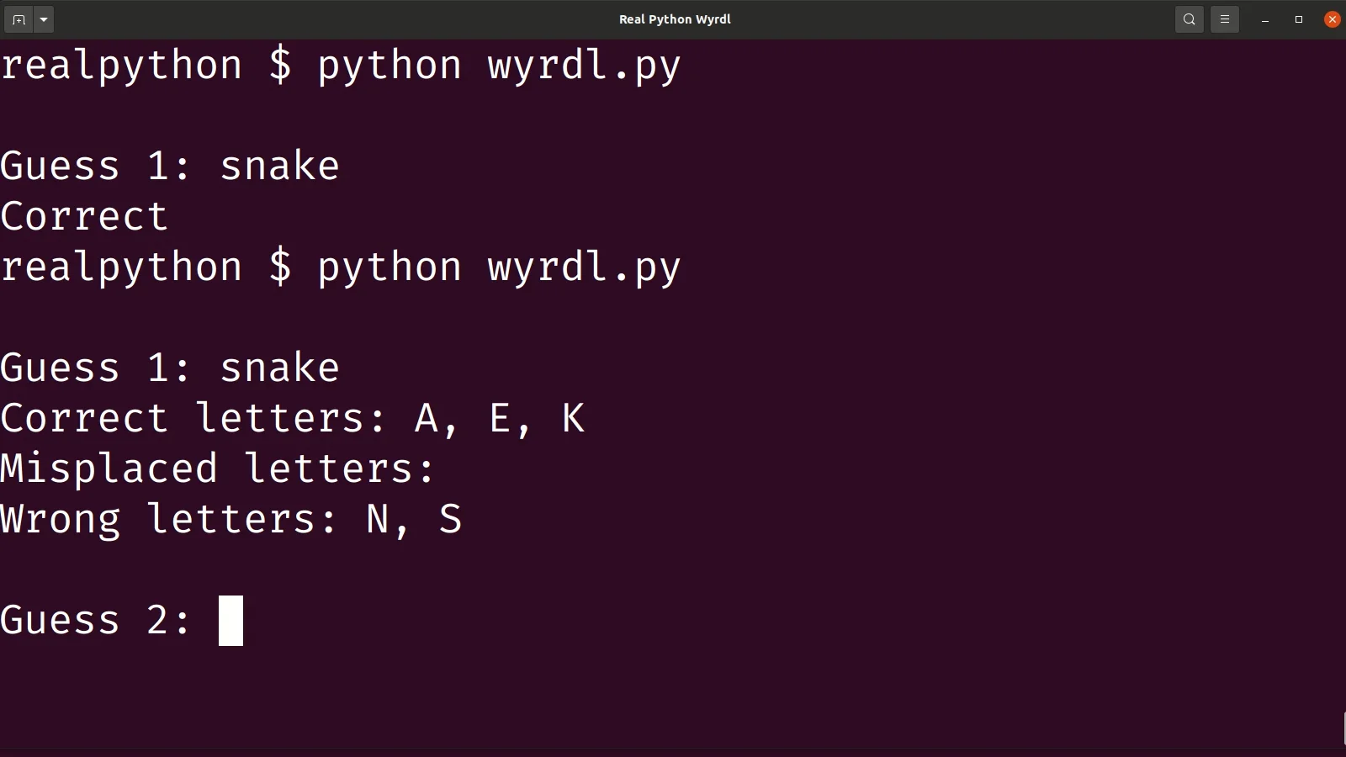Open the hamburger main menu

[x=1225, y=19]
